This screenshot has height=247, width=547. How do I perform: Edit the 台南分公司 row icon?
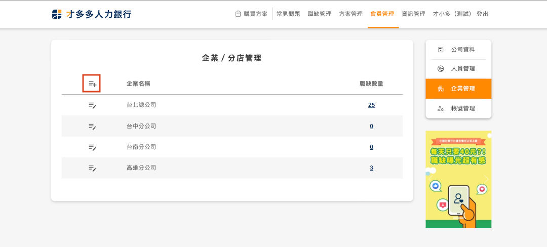[x=92, y=147]
